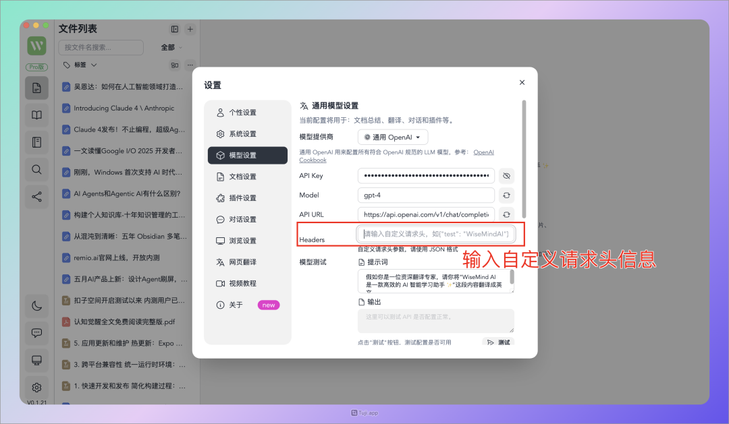729x424 pixels.
Task: Select 视频教程 in settings menu
Action: coord(247,283)
